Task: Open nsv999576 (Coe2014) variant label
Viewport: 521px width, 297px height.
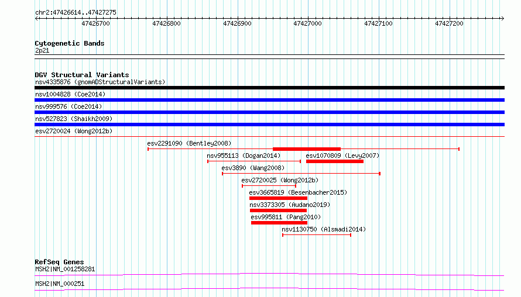Action: (68, 106)
